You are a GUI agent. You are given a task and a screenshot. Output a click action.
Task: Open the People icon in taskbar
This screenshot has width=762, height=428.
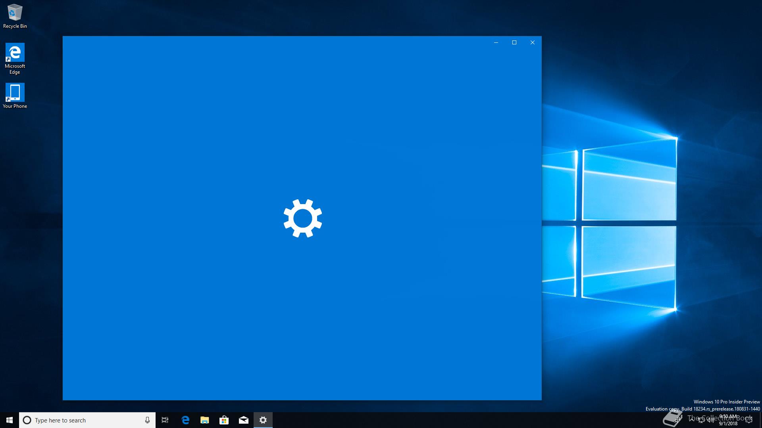click(x=677, y=420)
